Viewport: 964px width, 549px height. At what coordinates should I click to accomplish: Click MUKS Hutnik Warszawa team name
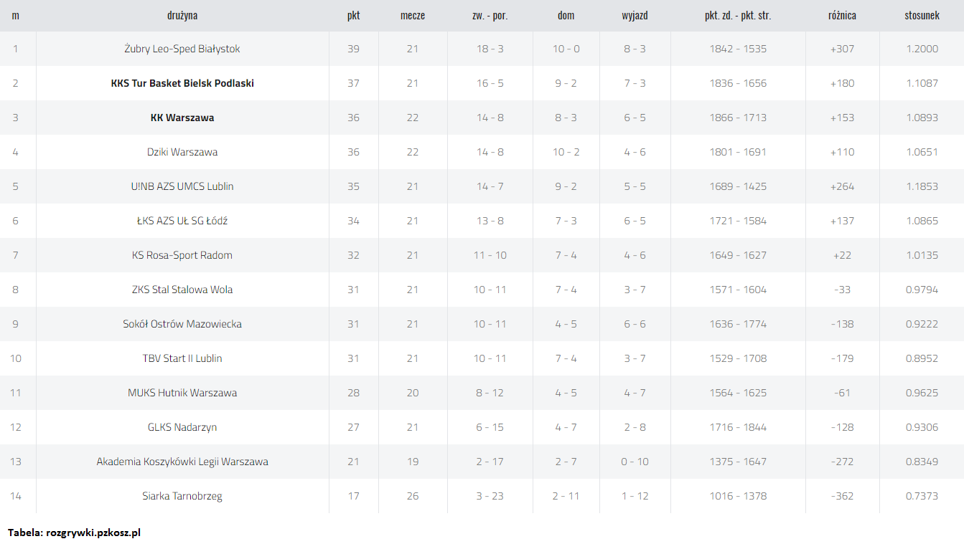[x=182, y=393]
